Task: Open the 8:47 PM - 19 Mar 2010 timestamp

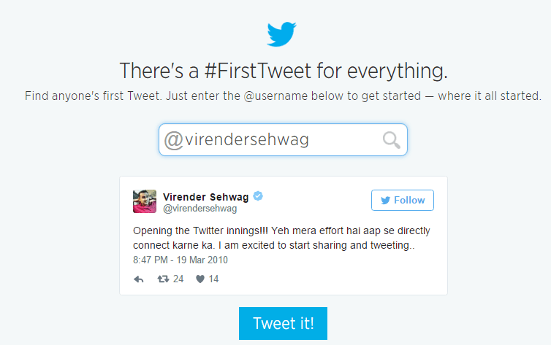Action: [x=180, y=260]
